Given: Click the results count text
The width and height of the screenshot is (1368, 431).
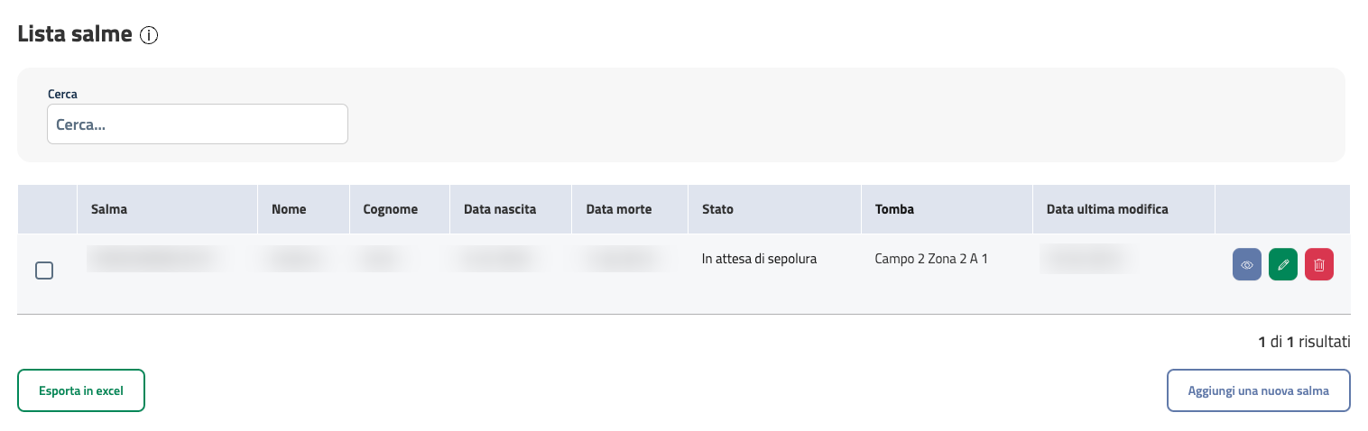Looking at the screenshot, I should pyautogui.click(x=1304, y=342).
